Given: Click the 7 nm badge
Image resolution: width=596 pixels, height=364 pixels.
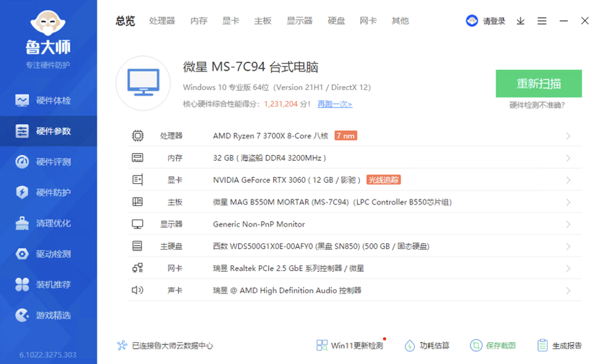Looking at the screenshot, I should (x=346, y=136).
